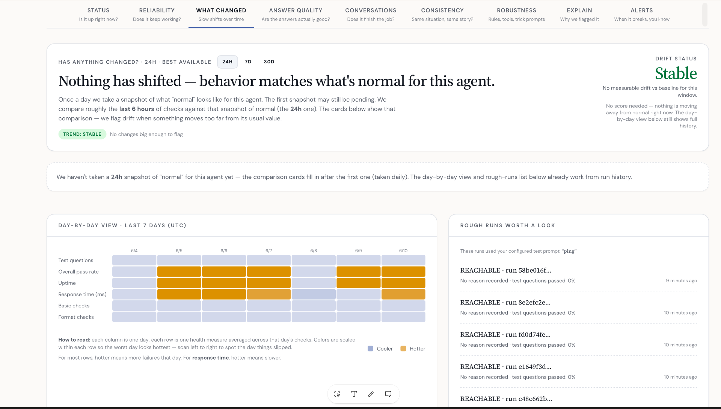The height and width of the screenshot is (409, 721).
Task: Click '9 minutes ago' timestamp
Action: pyautogui.click(x=681, y=281)
